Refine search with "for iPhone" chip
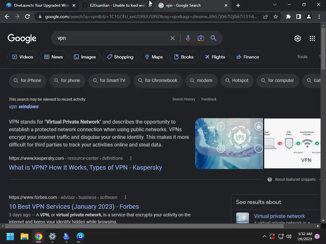The width and height of the screenshot is (326, 244). coord(27,80)
